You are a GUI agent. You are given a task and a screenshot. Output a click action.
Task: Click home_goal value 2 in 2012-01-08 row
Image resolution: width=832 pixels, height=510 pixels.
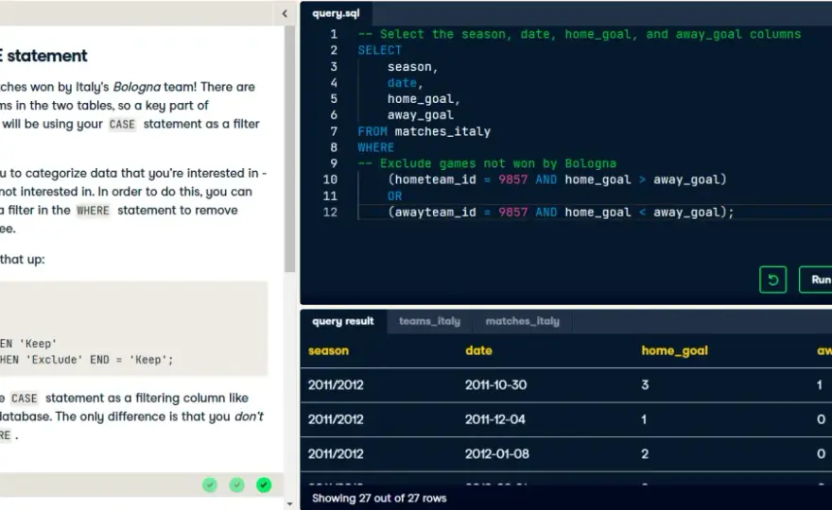point(645,453)
